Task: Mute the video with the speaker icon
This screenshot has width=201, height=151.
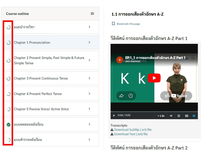Action: point(171,116)
